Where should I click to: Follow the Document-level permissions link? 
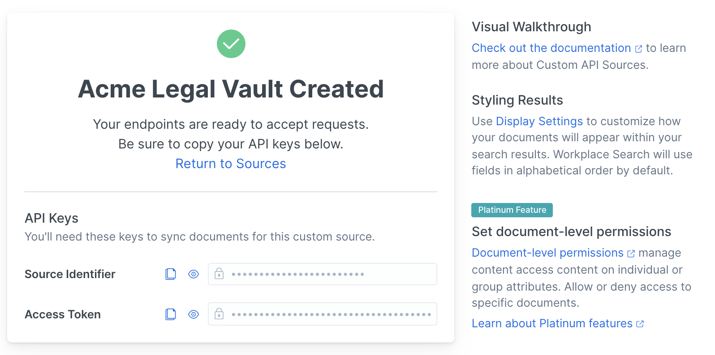(547, 253)
